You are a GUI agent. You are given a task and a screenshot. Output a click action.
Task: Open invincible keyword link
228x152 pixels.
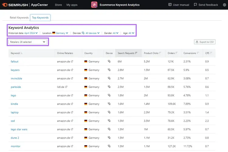tap(16, 78)
